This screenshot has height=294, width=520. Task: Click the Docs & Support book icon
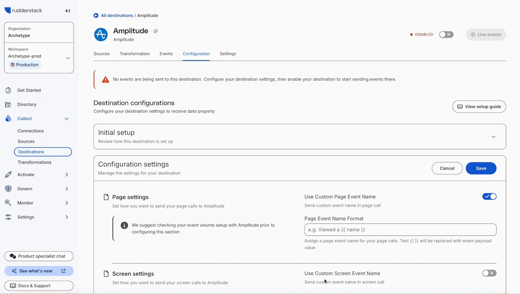[x=13, y=286]
